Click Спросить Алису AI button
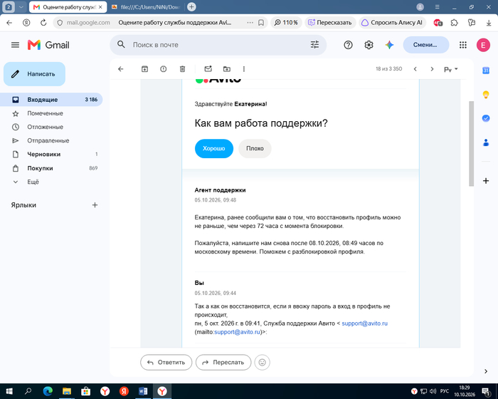Viewport: 498px width, 399px height. [393, 23]
